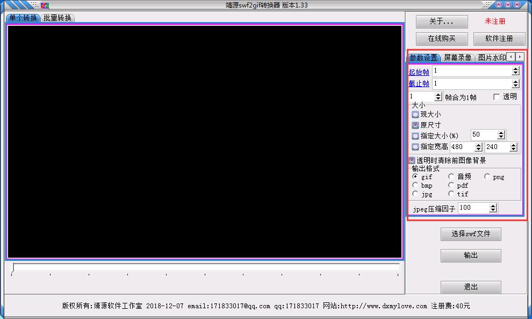The width and height of the screenshot is (532, 319).
Task: Switch to the 批量转换 tab
Action: click(57, 18)
